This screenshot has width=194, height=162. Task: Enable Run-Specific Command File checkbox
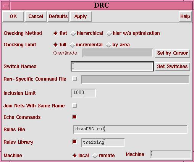click(74, 79)
